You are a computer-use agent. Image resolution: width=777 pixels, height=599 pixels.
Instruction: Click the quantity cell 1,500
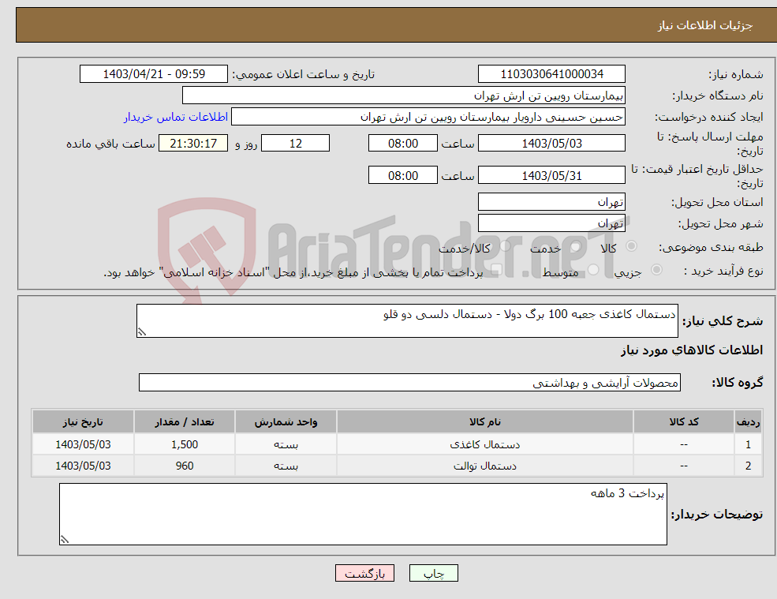pyautogui.click(x=185, y=444)
